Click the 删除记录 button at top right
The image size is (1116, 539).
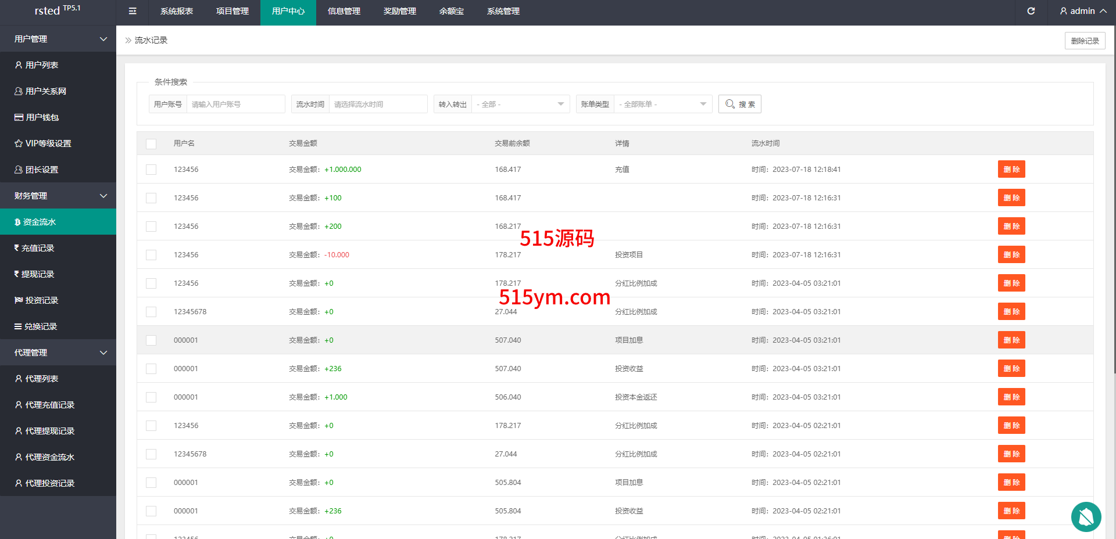pyautogui.click(x=1085, y=41)
